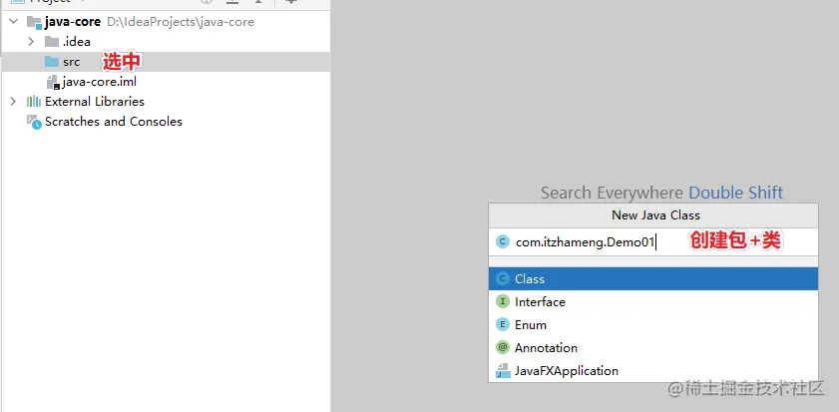Click the External Libraries bar-chart icon
The width and height of the screenshot is (839, 412).
point(34,102)
